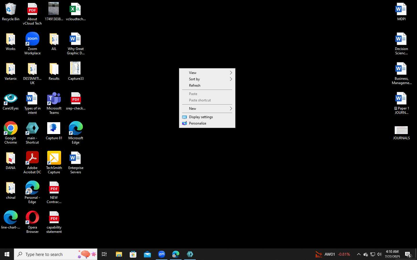The image size is (417, 260).
Task: Select the Google Chrome shortcut icon
Action: point(11,133)
